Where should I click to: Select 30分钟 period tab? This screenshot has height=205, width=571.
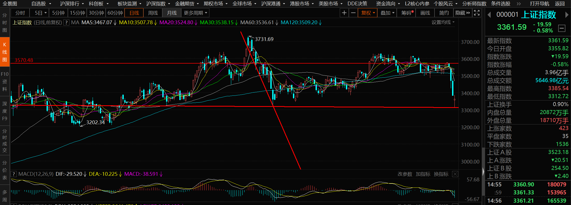[x=96, y=13]
